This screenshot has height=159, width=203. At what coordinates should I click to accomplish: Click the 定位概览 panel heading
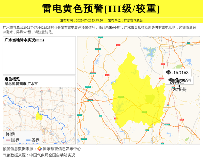(12, 79)
